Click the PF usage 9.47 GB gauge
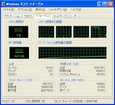 click(19, 53)
